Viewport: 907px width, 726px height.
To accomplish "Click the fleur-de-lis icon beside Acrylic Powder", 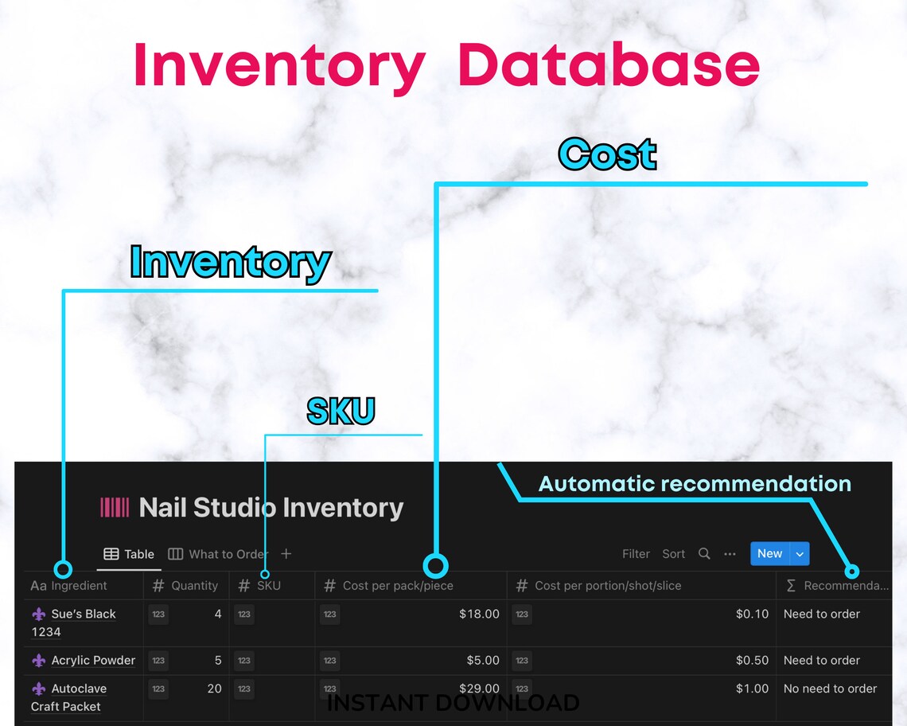I will 38,660.
